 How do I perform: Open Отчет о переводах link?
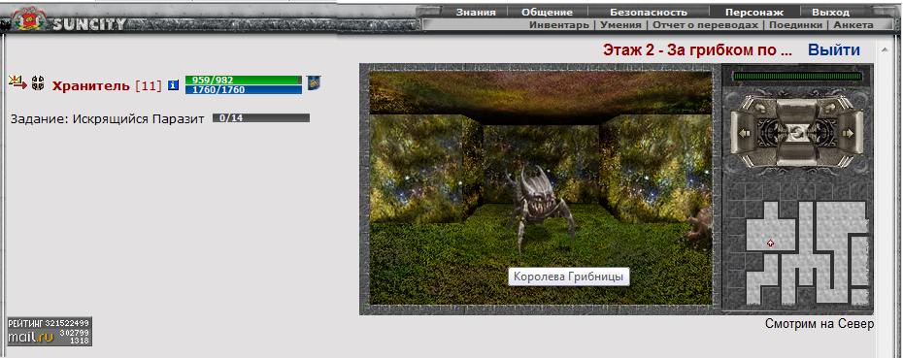705,25
